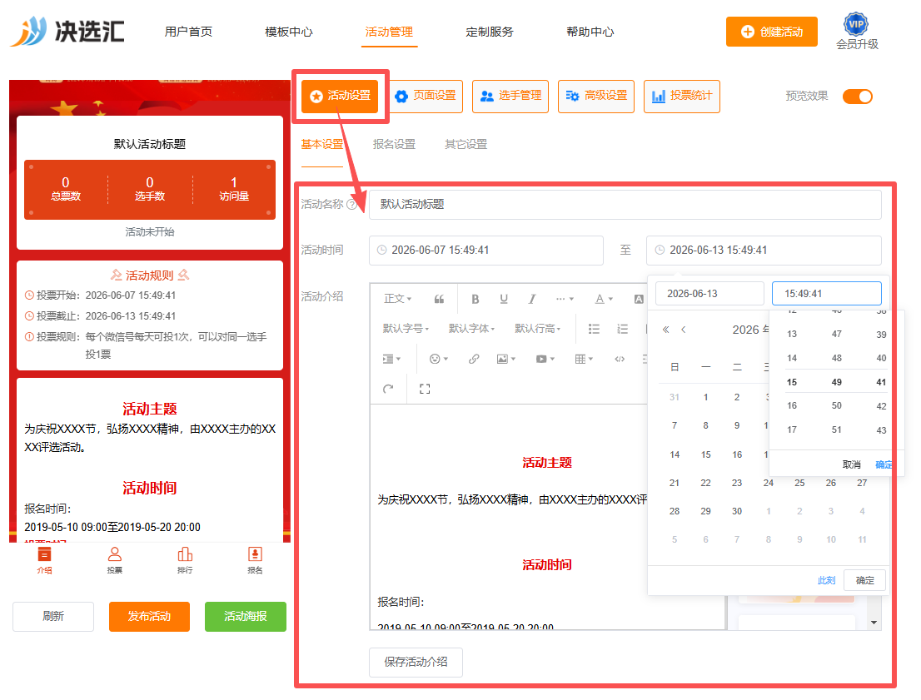Open 模板中心 in top navigation
Image resolution: width=921 pixels, height=700 pixels.
[289, 32]
